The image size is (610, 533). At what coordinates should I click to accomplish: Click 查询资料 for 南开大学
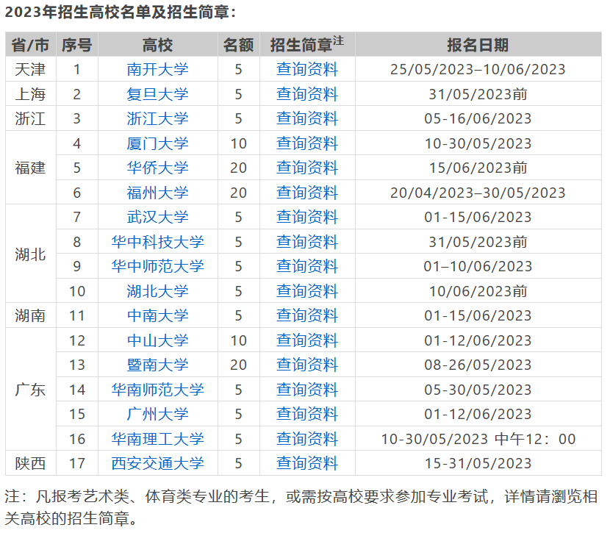click(306, 69)
